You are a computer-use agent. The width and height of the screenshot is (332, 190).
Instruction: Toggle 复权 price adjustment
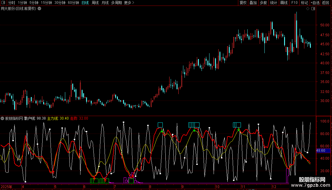[x=243, y=3]
